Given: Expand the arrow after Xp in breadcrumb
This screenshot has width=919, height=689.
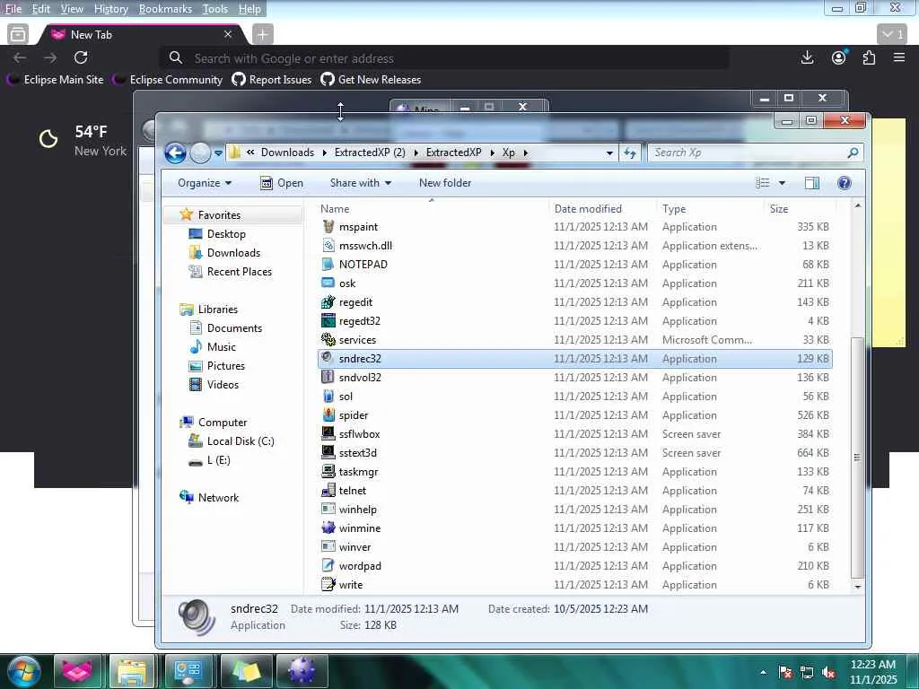Looking at the screenshot, I should point(526,153).
